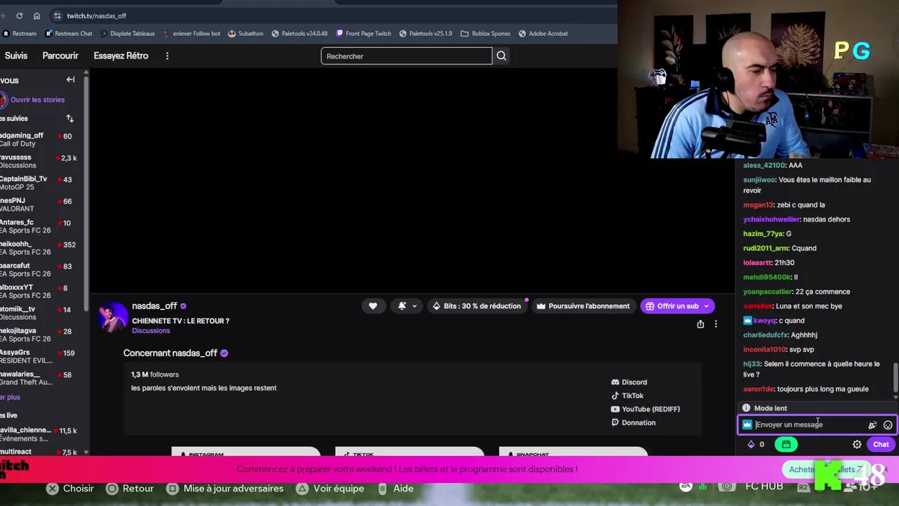Open the Roblox Sponso bookmark folder
899x506 pixels.
[x=485, y=33]
